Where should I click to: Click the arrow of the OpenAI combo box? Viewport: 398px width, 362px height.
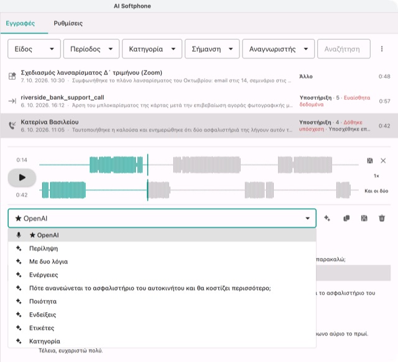(x=307, y=218)
